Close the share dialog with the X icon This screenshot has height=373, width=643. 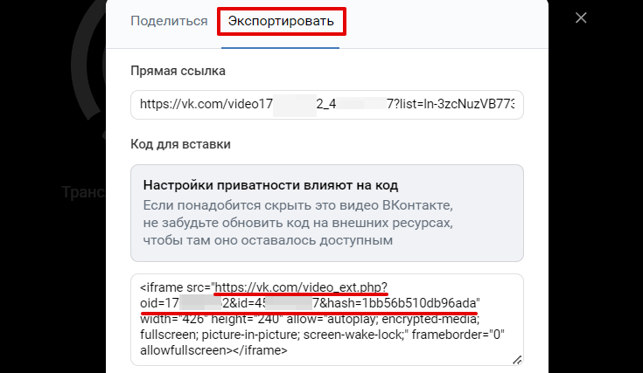click(x=581, y=18)
